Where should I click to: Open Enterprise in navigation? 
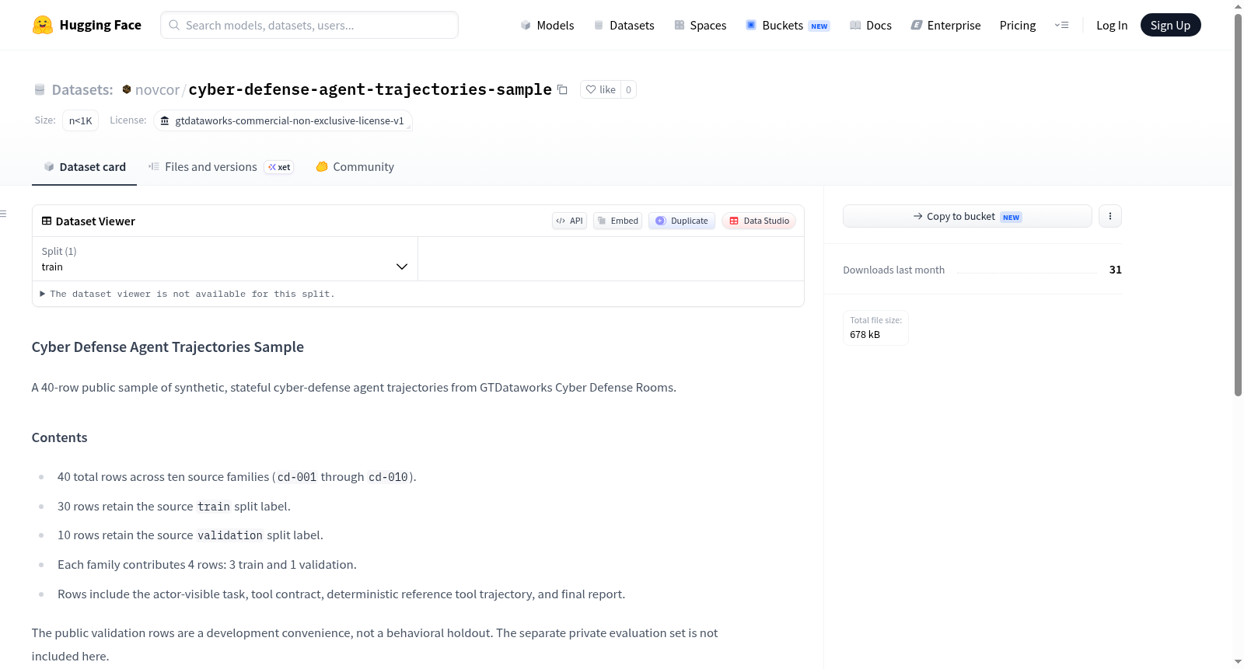945,25
